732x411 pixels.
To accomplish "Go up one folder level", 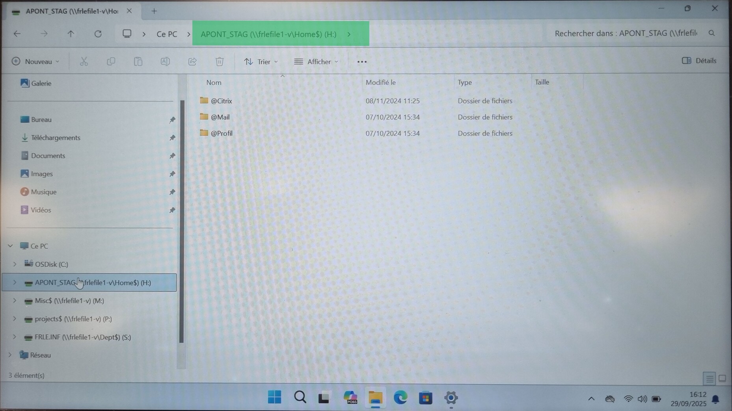I will (71, 34).
